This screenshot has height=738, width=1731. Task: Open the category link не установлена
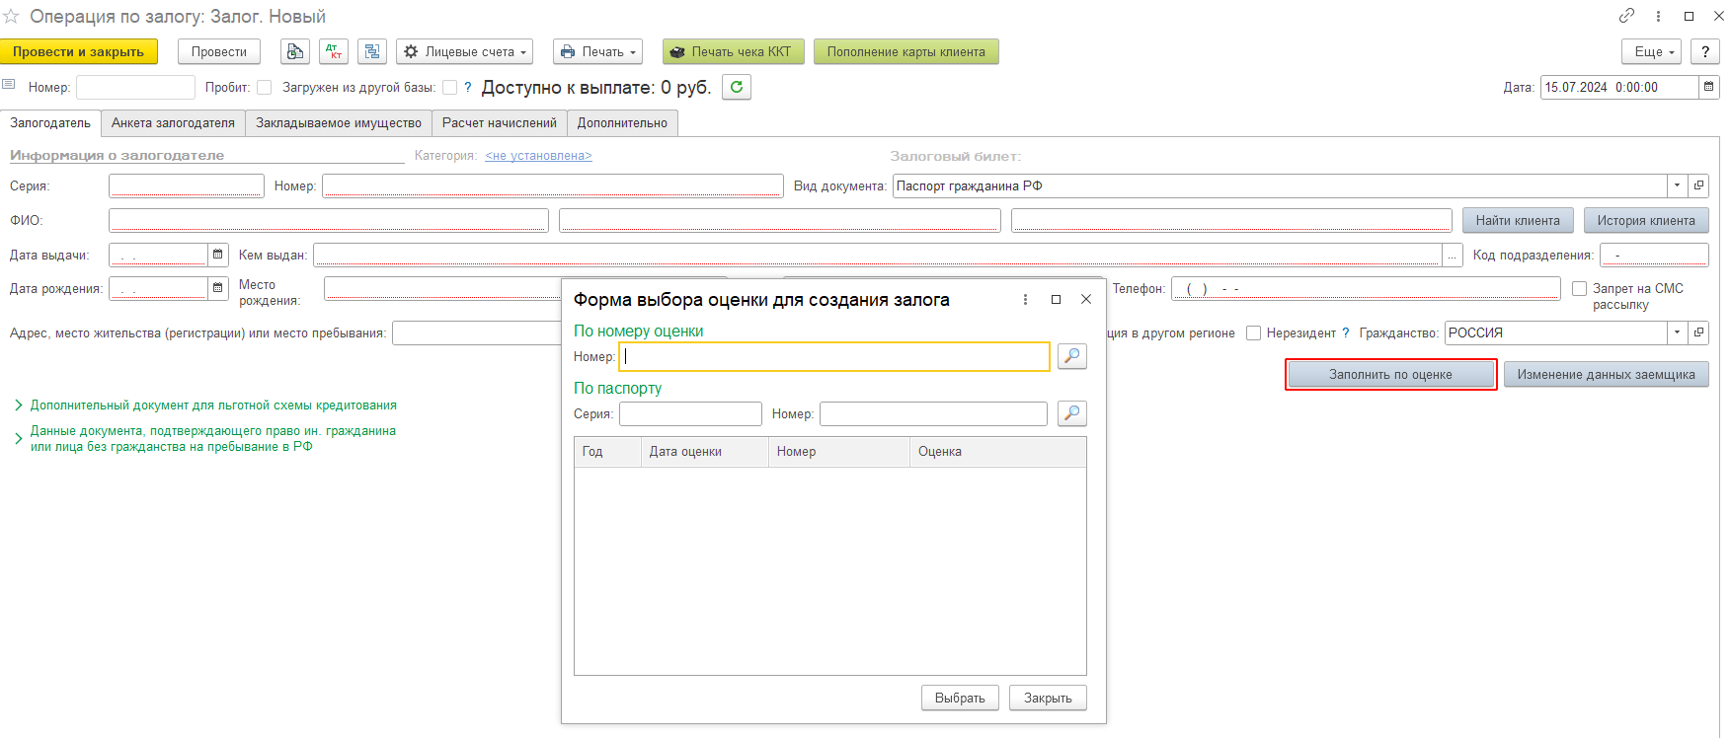538,155
